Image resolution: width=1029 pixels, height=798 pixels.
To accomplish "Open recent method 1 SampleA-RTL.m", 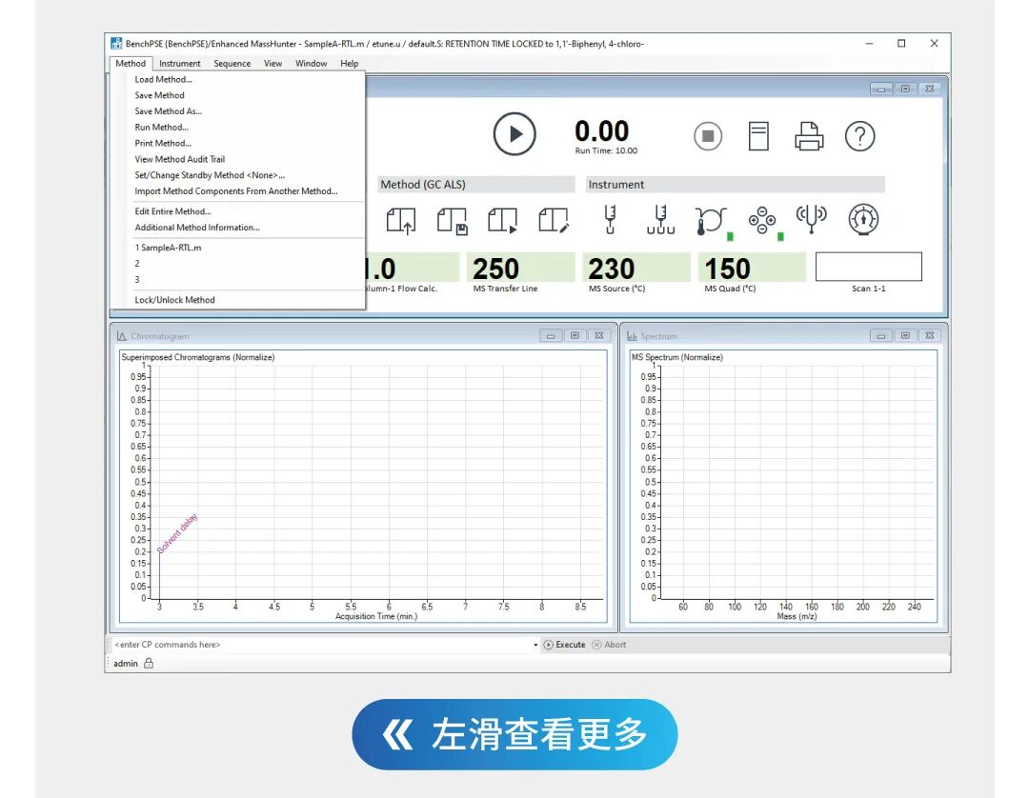I will 168,248.
